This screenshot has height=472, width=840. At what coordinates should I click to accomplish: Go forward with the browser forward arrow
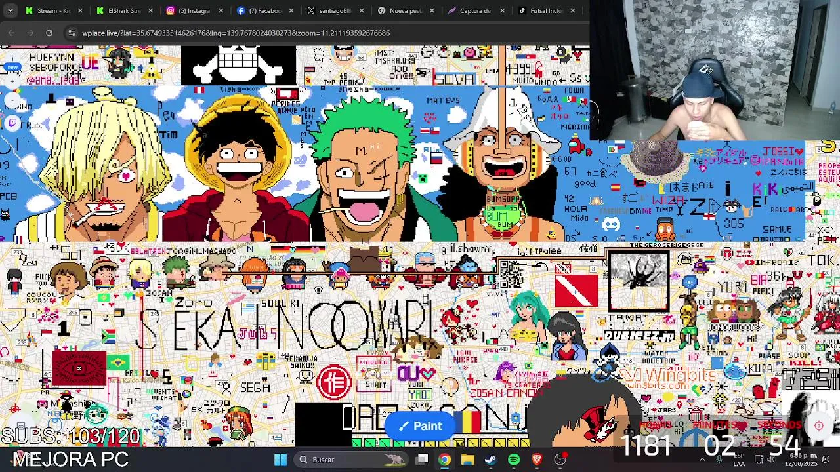(x=30, y=33)
